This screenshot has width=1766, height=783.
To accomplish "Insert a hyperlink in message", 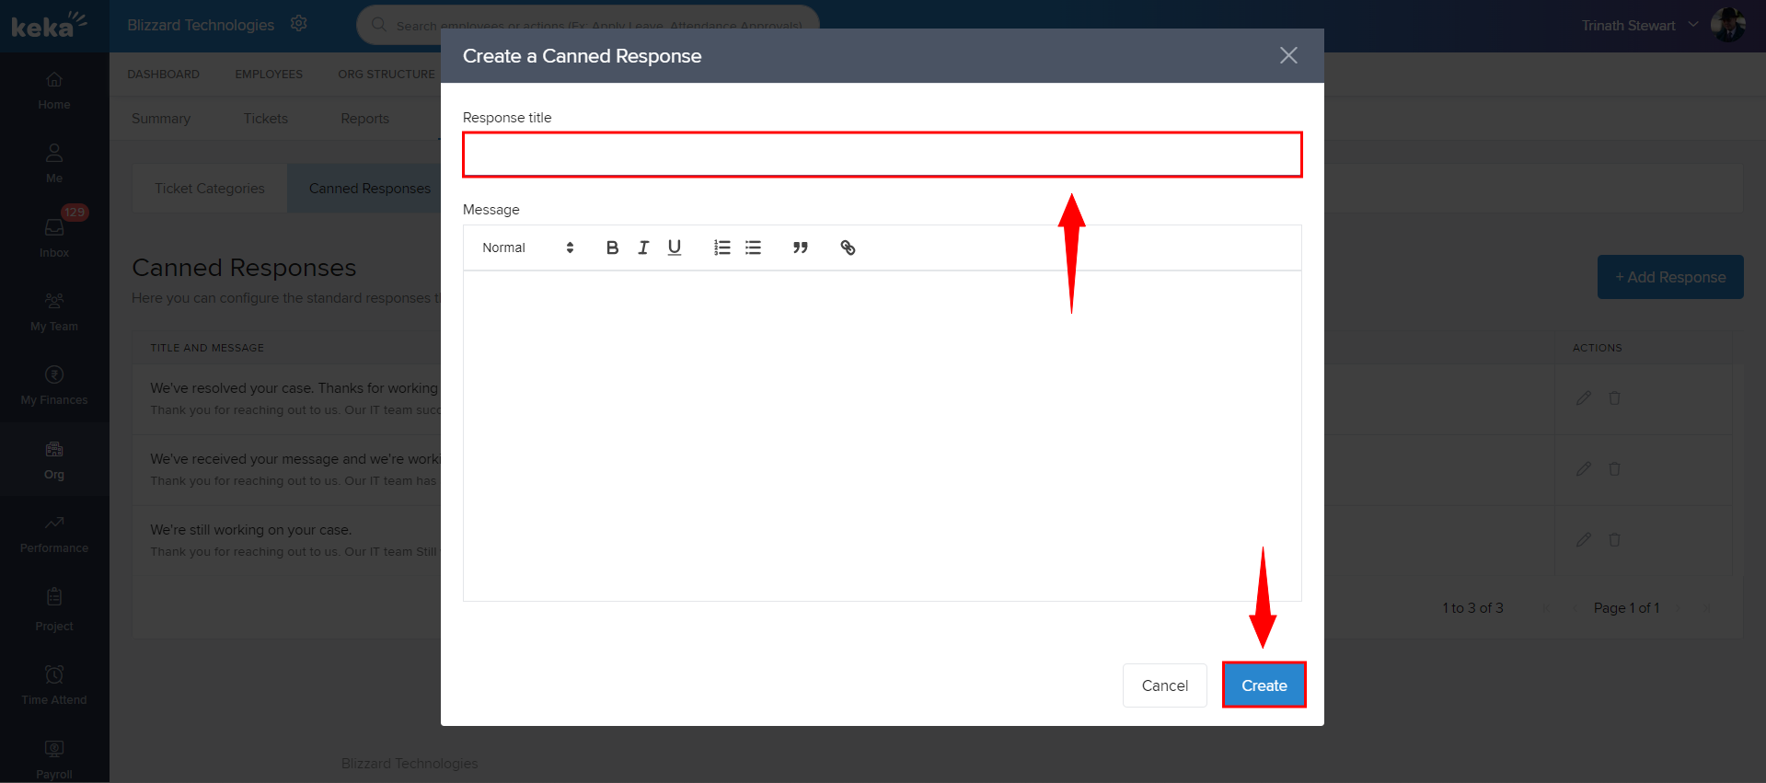I will 848,248.
